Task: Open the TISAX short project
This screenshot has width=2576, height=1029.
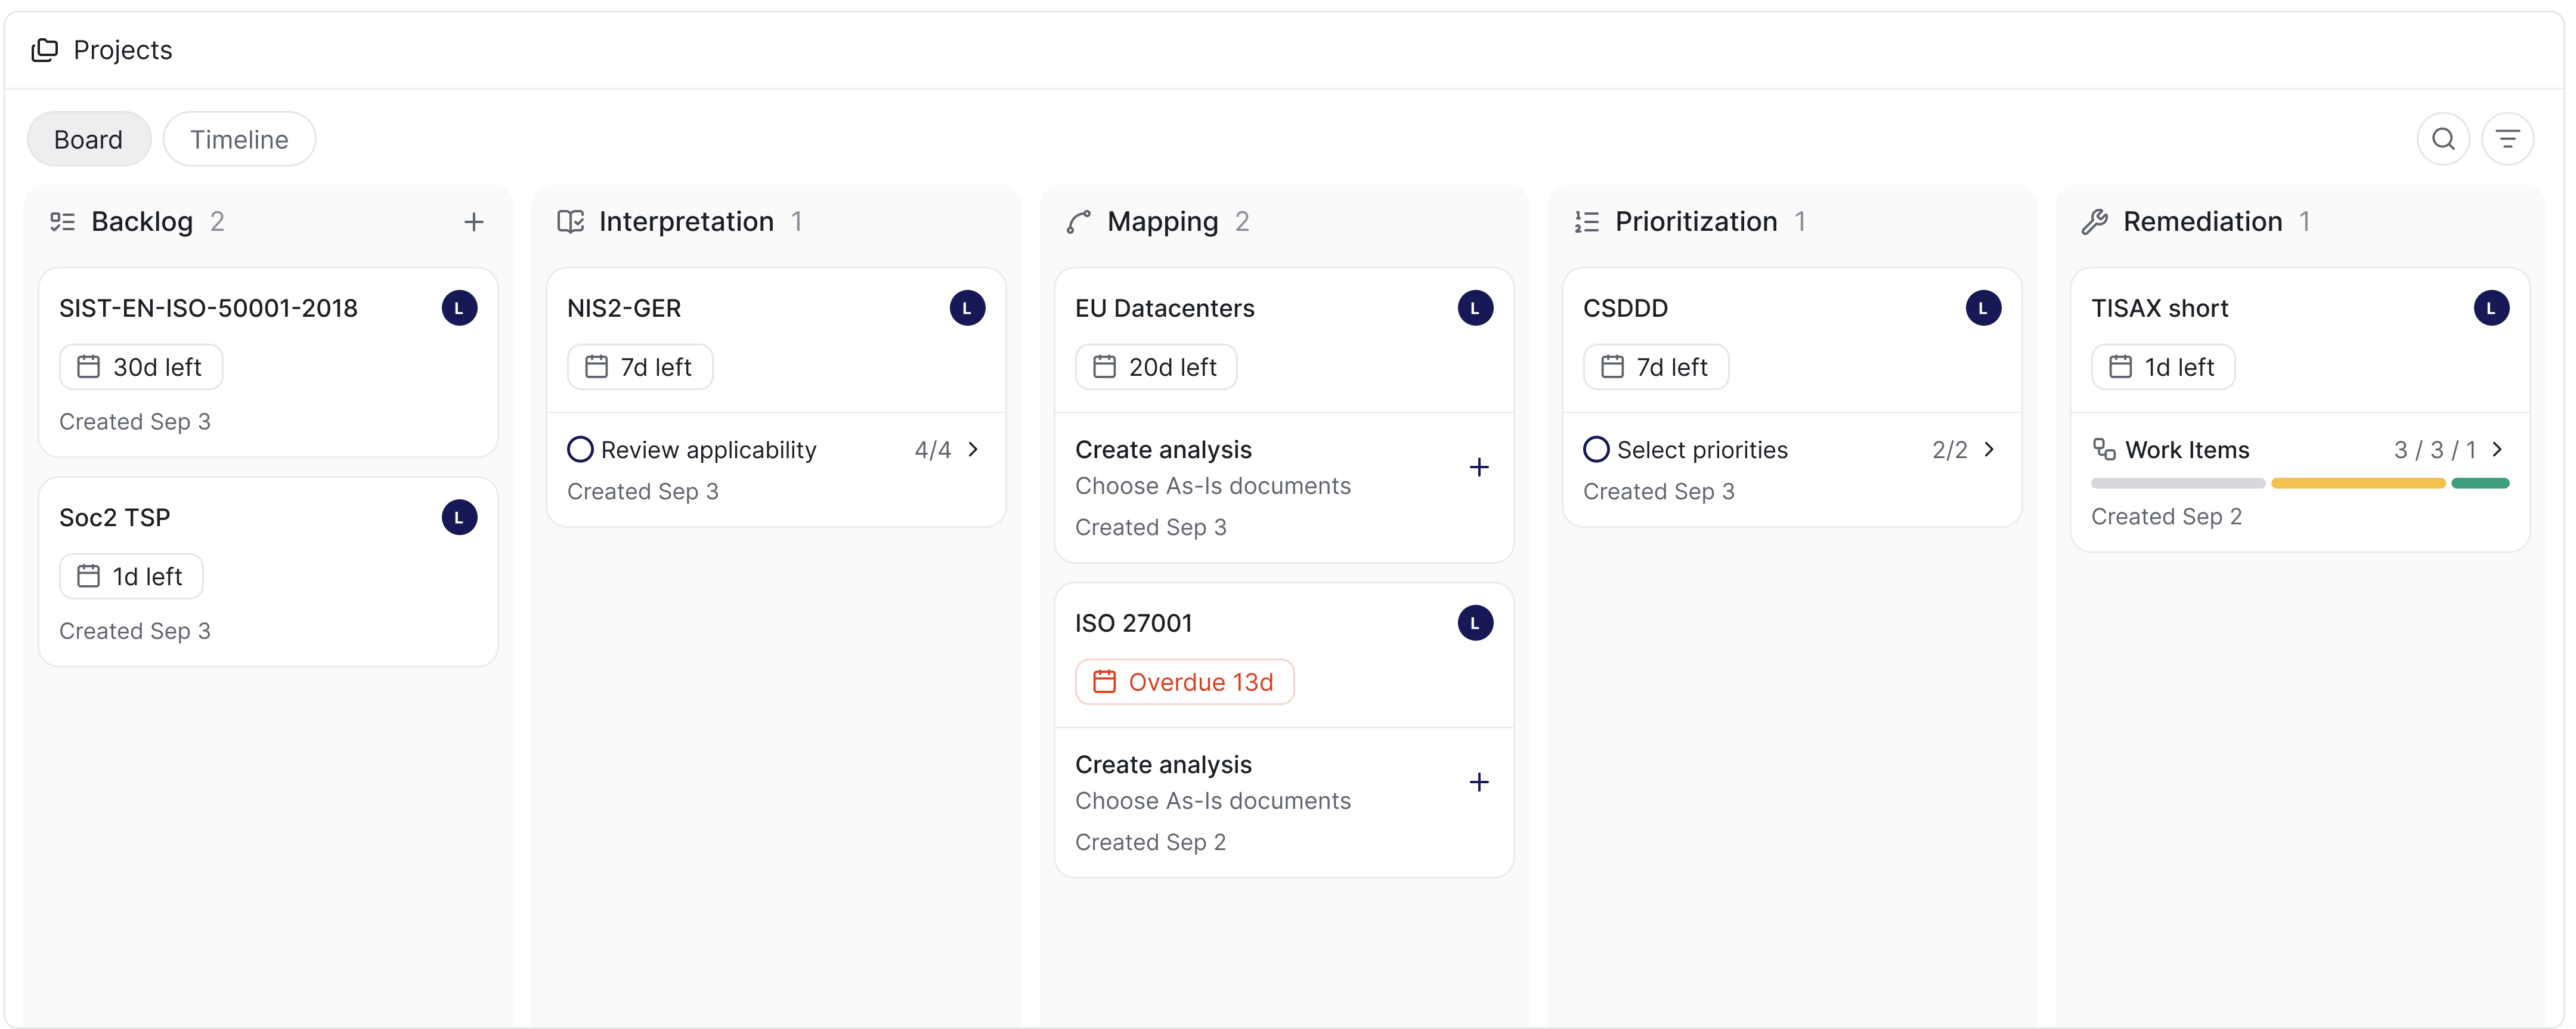Action: pyautogui.click(x=2159, y=308)
